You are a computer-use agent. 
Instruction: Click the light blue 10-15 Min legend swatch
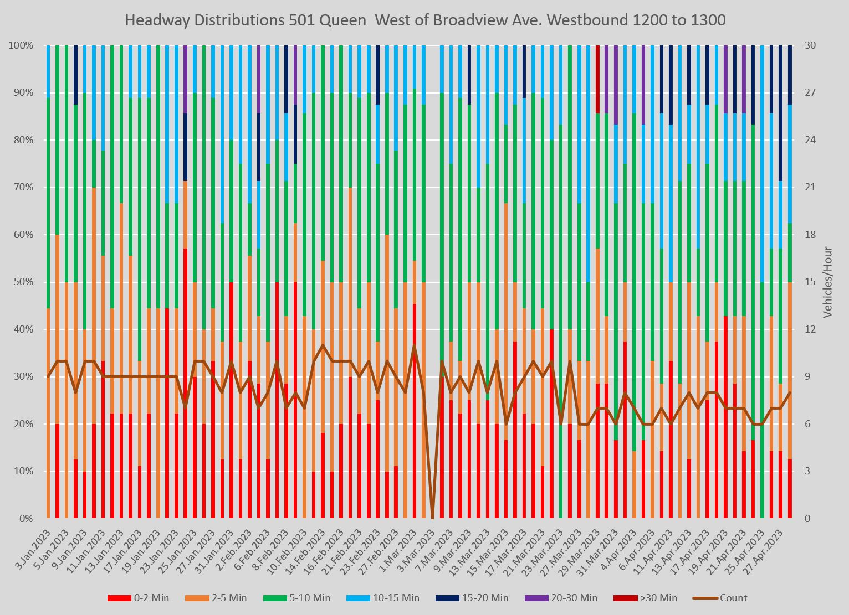(358, 598)
